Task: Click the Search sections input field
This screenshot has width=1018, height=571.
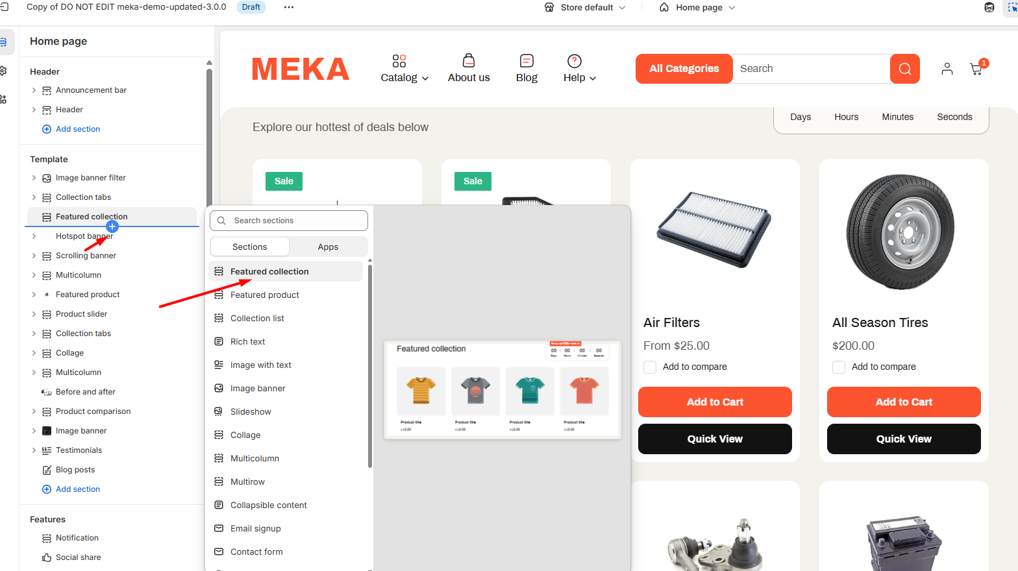Action: point(289,221)
